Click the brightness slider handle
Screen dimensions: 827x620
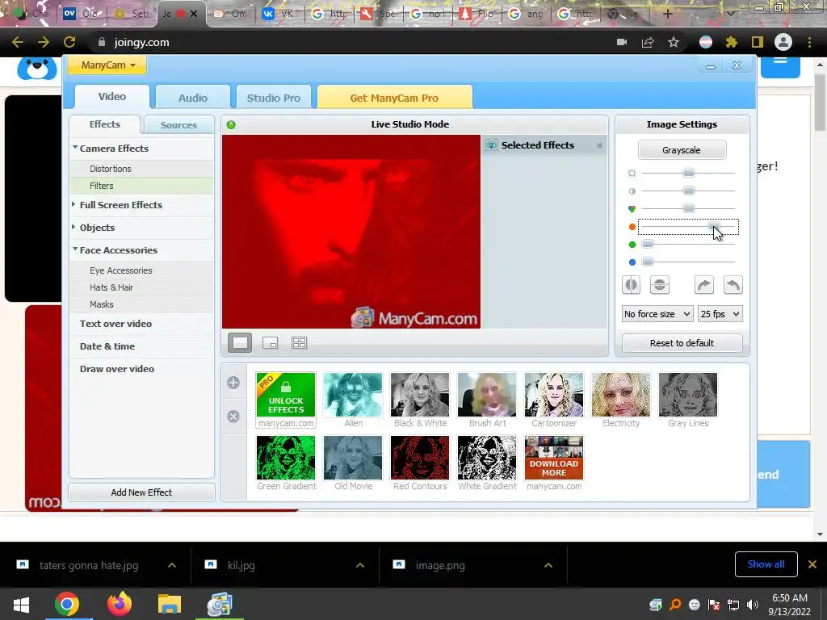tap(688, 173)
